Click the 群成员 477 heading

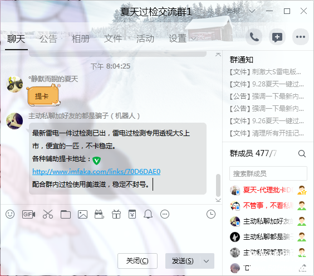click(253, 153)
